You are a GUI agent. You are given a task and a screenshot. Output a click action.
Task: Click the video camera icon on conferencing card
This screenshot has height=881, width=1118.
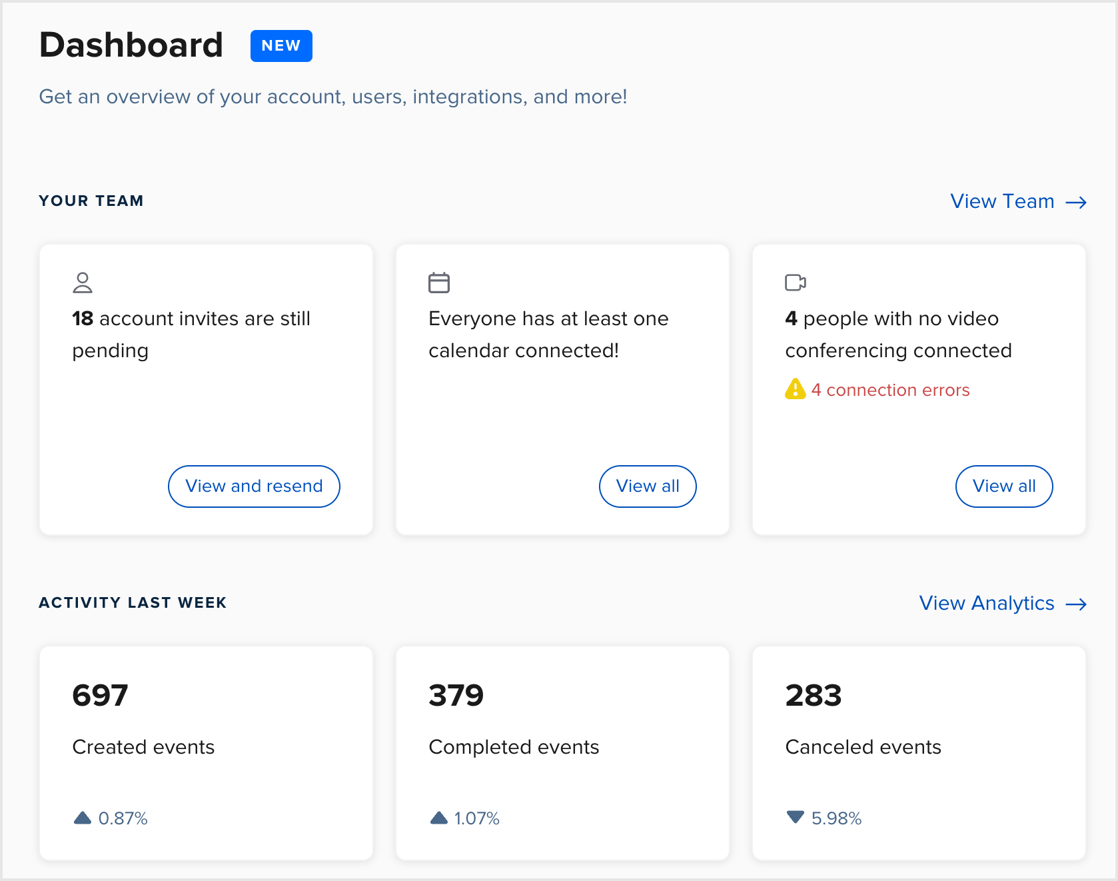[x=796, y=283]
